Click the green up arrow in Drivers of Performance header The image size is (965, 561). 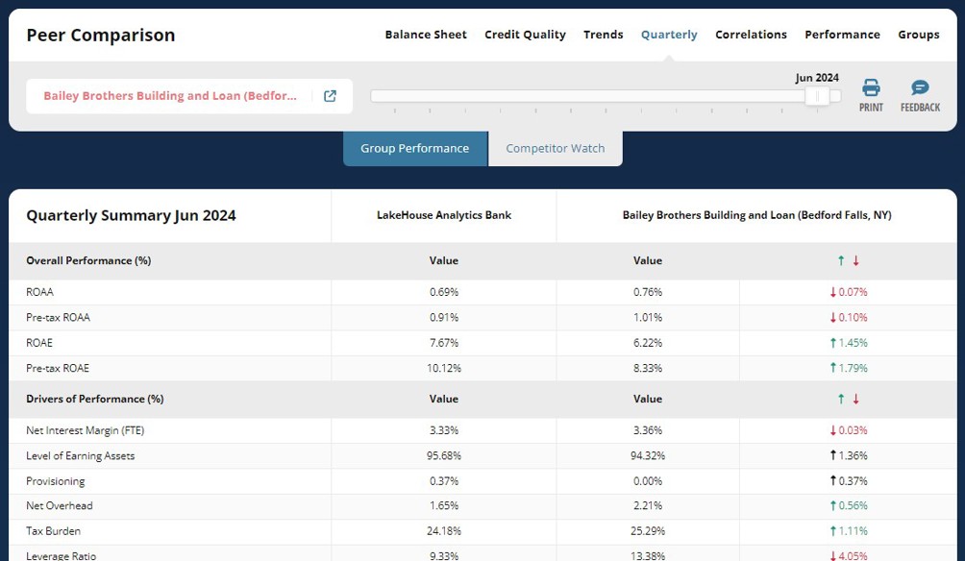(841, 400)
